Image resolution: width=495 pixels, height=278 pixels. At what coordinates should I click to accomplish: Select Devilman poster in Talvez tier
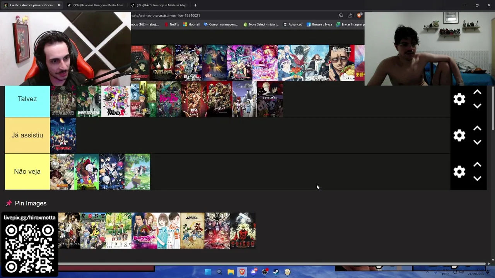point(270,99)
